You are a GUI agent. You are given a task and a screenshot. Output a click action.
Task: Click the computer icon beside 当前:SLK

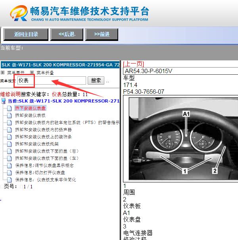coord(3,101)
